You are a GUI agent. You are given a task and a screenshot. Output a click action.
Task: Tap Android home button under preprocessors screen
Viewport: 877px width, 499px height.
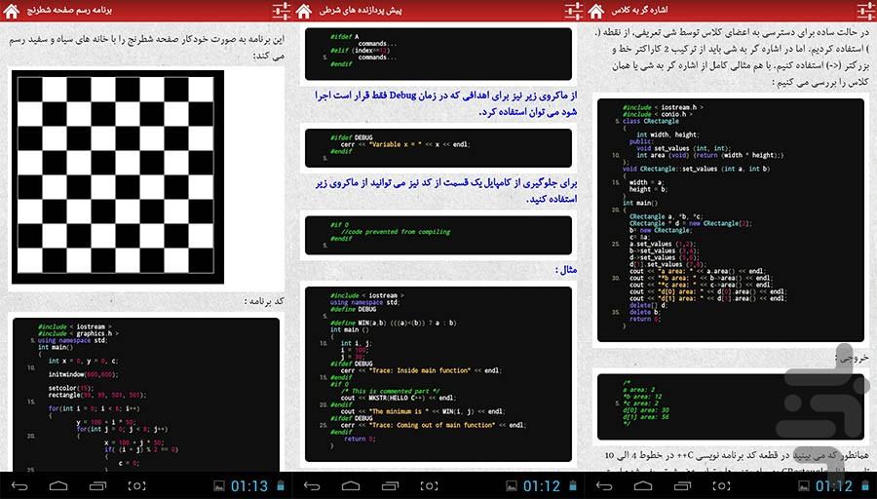[x=351, y=485]
